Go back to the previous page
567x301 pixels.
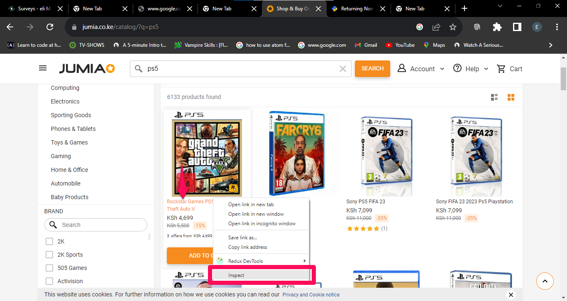pyautogui.click(x=10, y=27)
